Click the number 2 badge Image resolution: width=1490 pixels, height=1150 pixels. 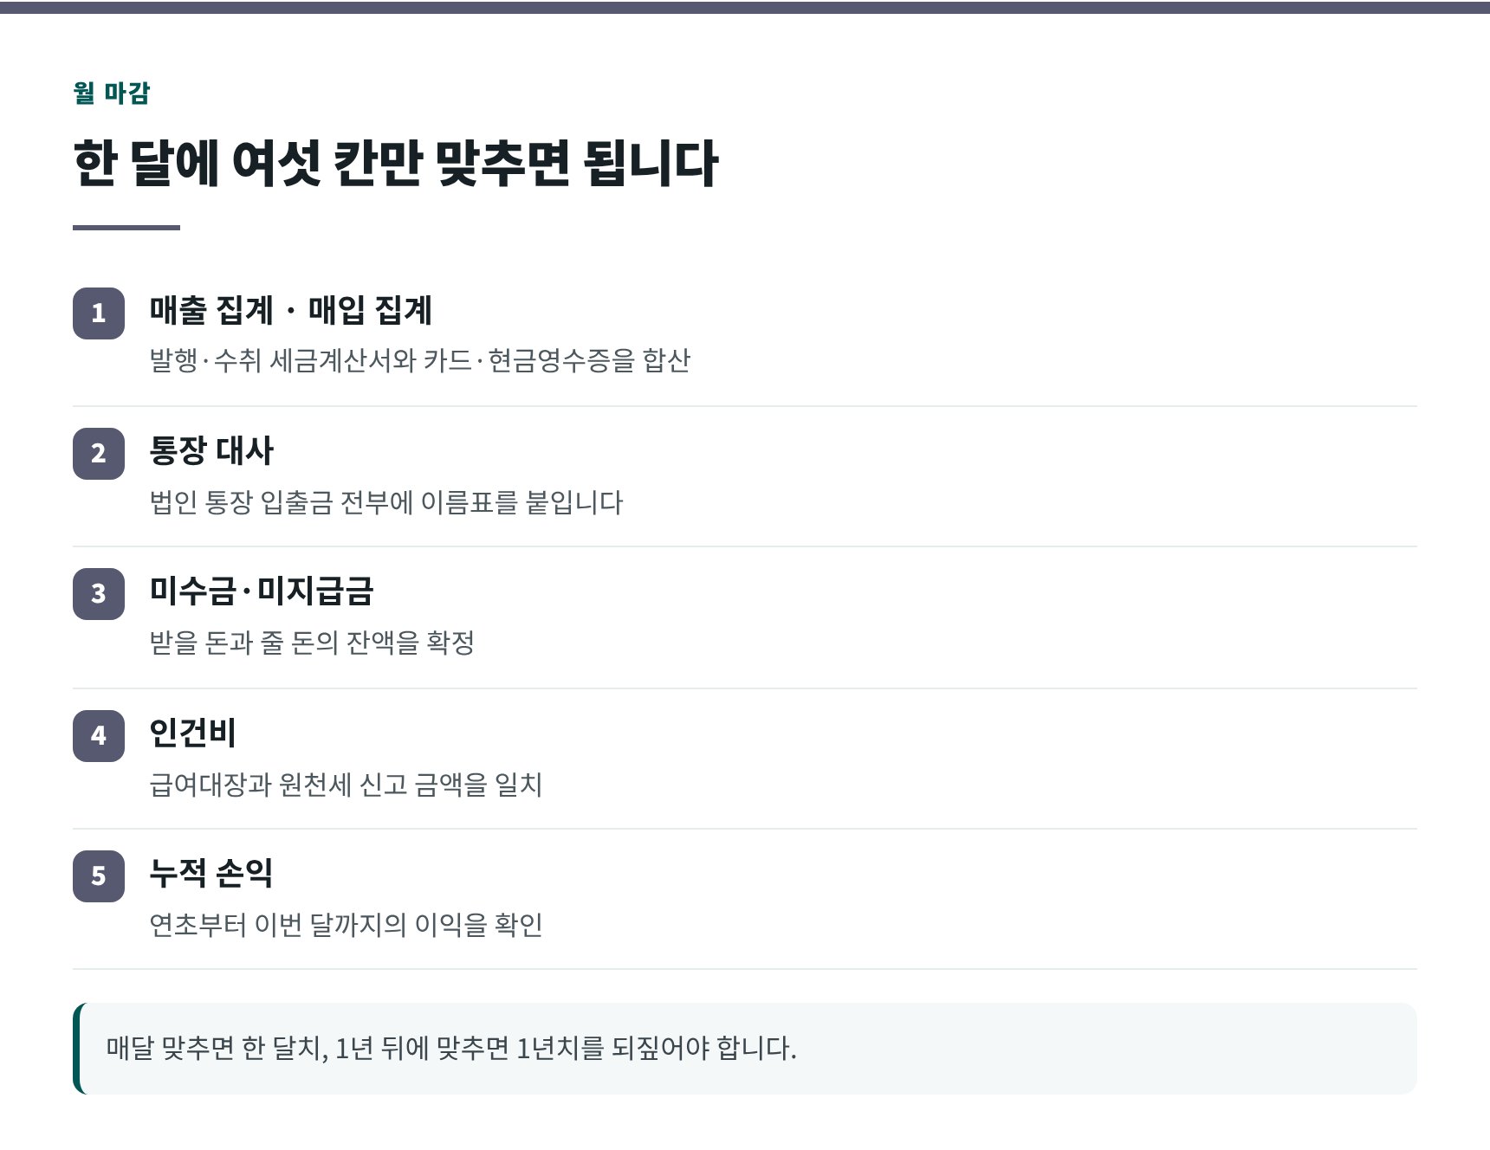(99, 453)
